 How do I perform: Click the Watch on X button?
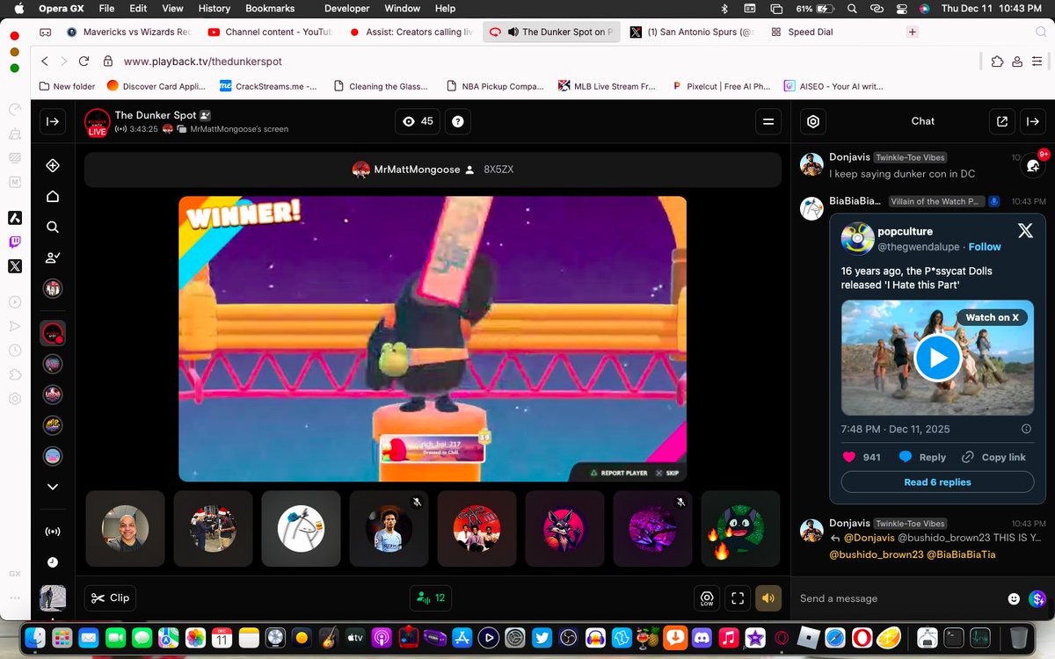(x=992, y=317)
